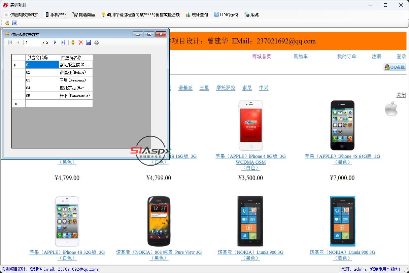Open the 系统 menu

[x=251, y=15]
